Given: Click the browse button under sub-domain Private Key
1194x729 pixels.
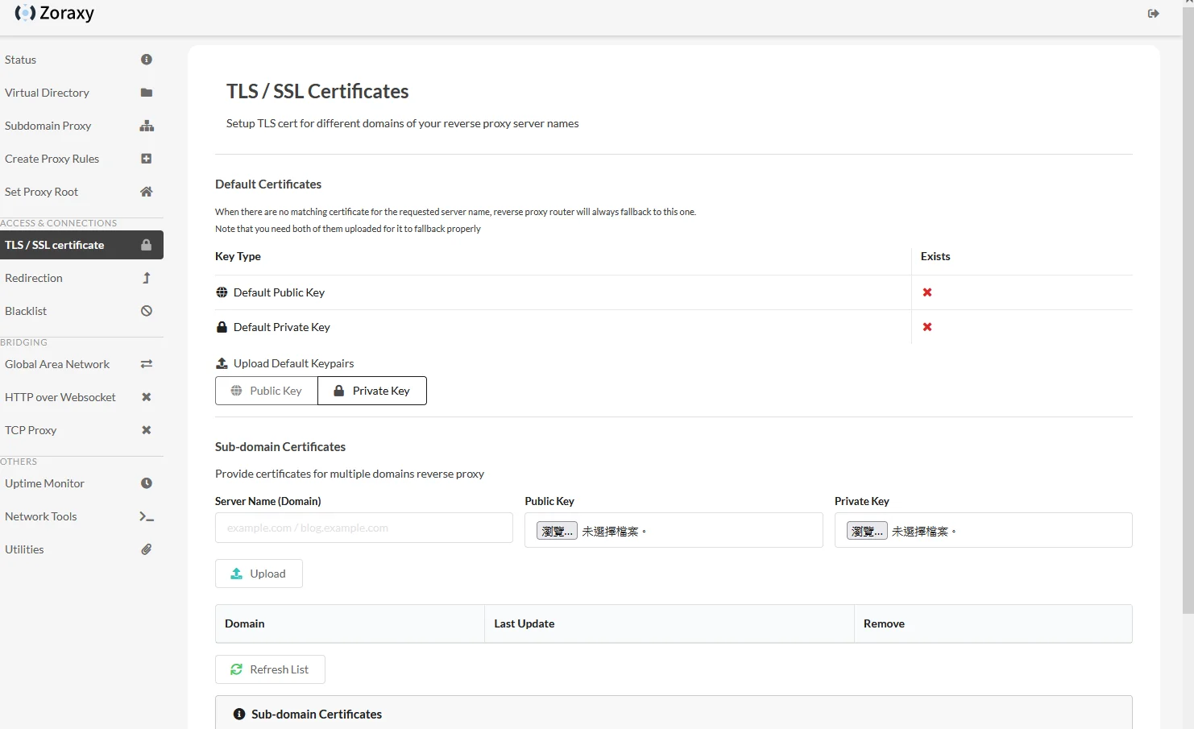Looking at the screenshot, I should tap(867, 531).
